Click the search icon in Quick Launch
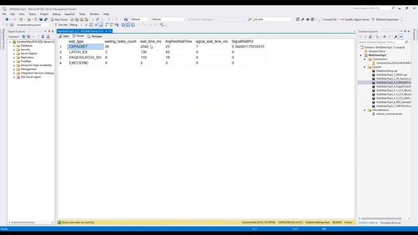The height and width of the screenshot is (235, 418). pyautogui.click(x=393, y=8)
